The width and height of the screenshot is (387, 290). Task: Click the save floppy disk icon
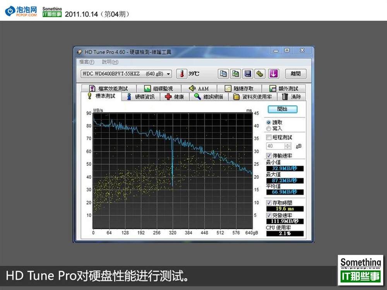(x=248, y=74)
